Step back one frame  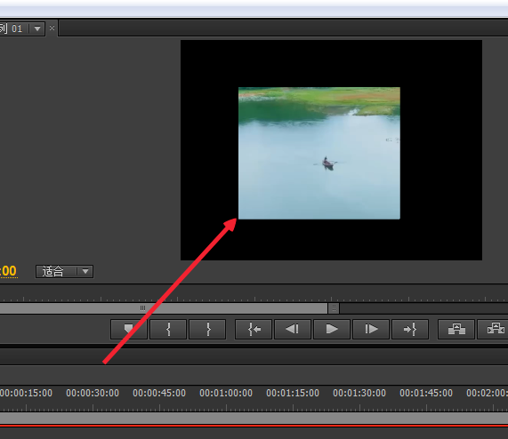pyautogui.click(x=293, y=329)
